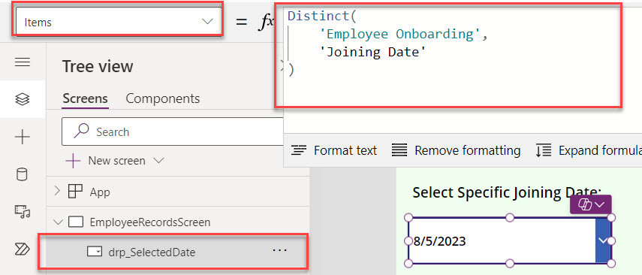Open the Items property dropdown
Image resolution: width=642 pixels, height=275 pixels.
click(119, 21)
